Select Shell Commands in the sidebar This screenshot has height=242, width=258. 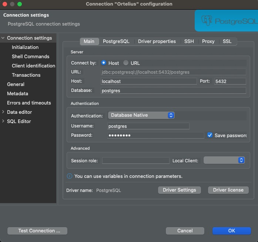coord(31,56)
